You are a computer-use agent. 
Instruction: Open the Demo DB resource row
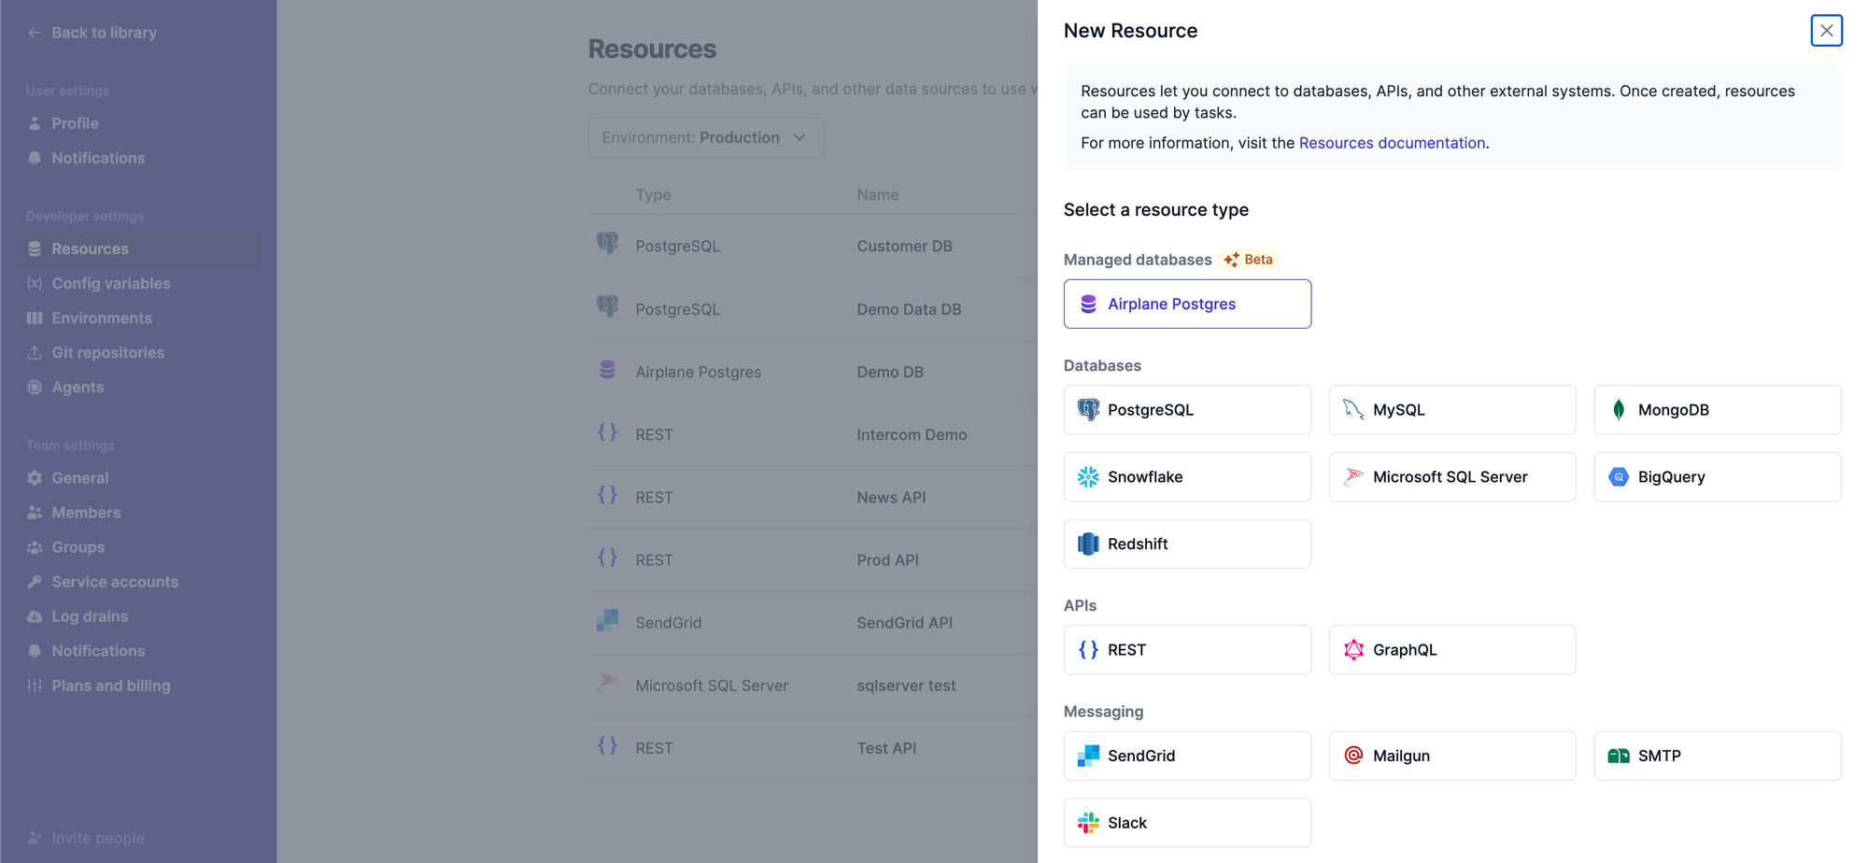[813, 372]
